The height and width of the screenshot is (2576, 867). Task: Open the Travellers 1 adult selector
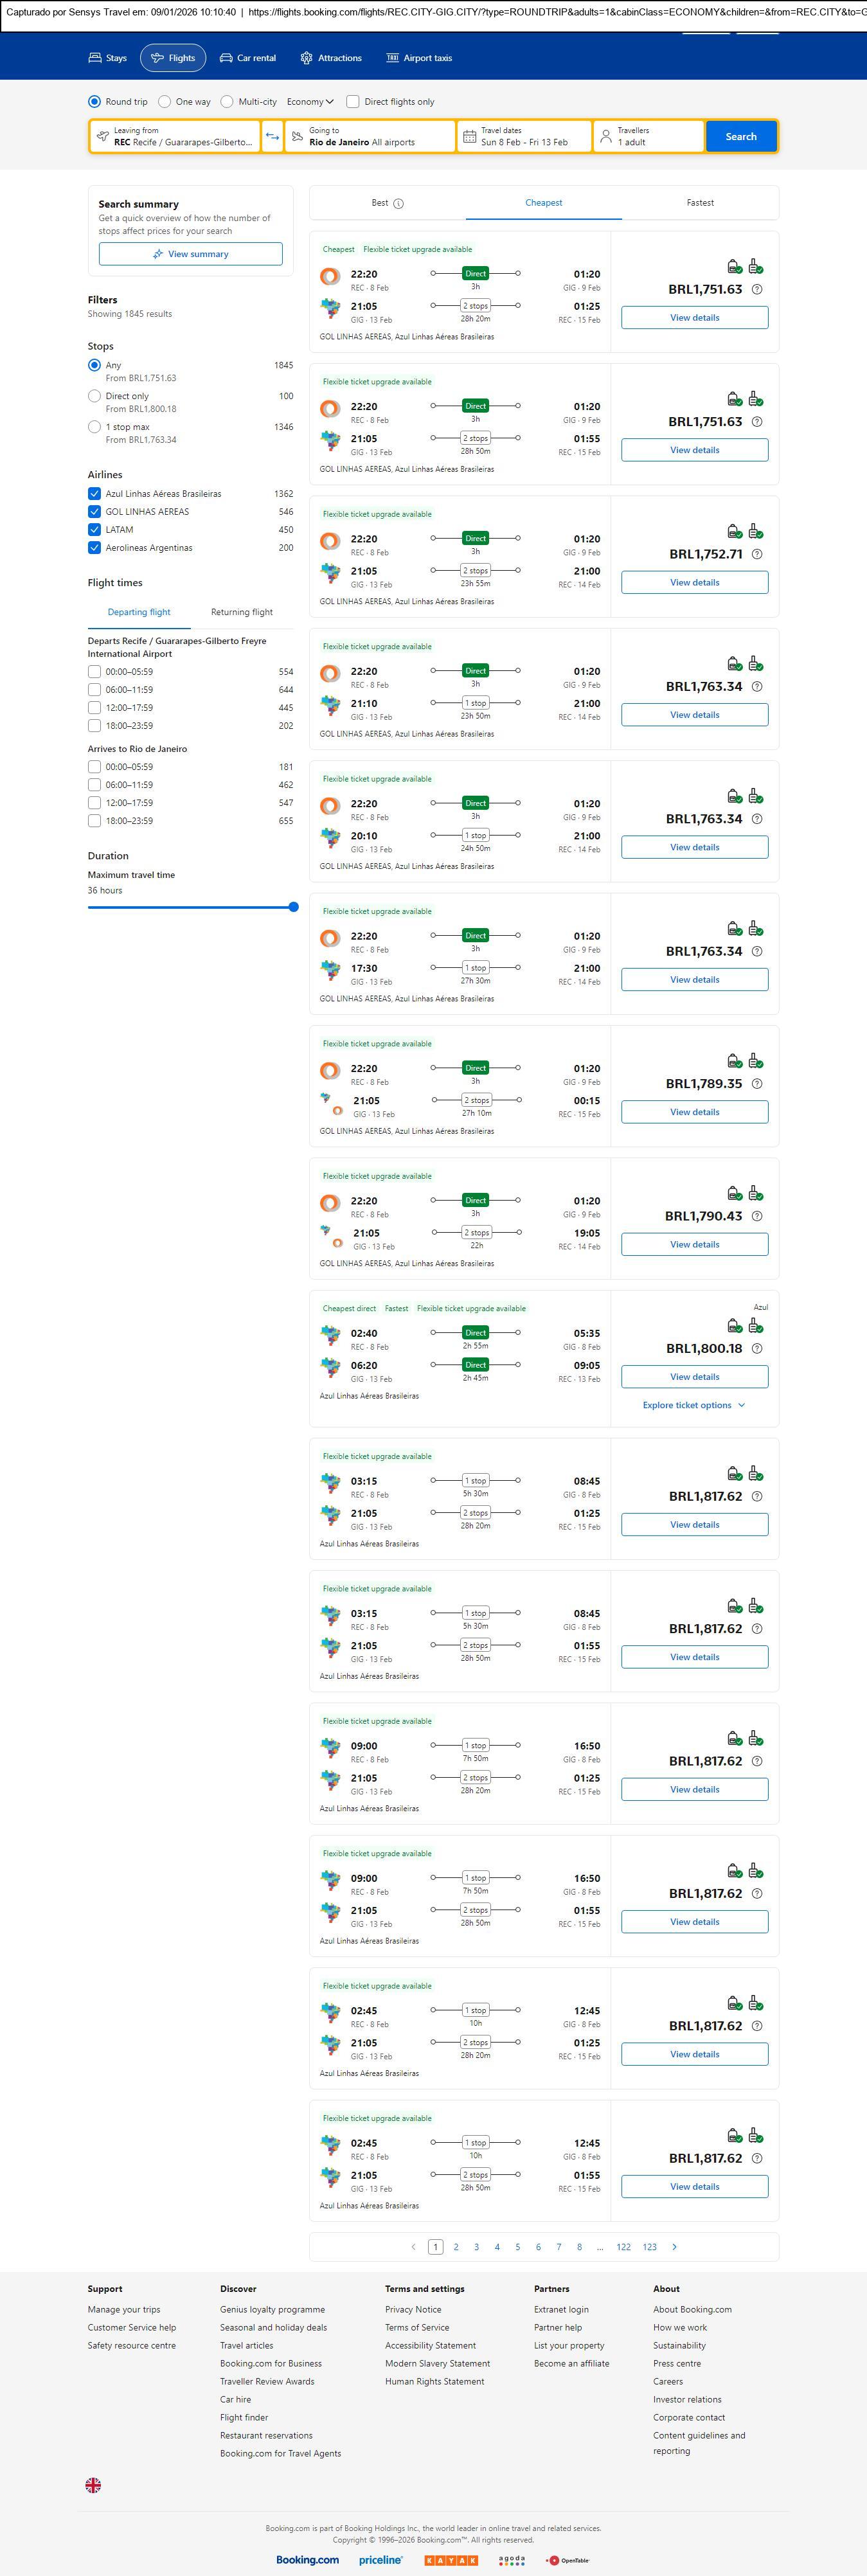click(648, 136)
